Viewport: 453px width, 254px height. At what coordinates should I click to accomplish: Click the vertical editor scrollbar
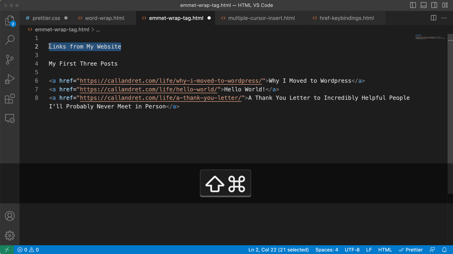[450, 99]
